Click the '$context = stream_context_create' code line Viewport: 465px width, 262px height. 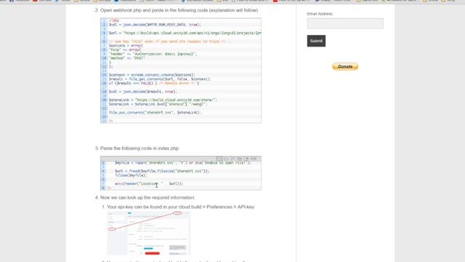[152, 75]
